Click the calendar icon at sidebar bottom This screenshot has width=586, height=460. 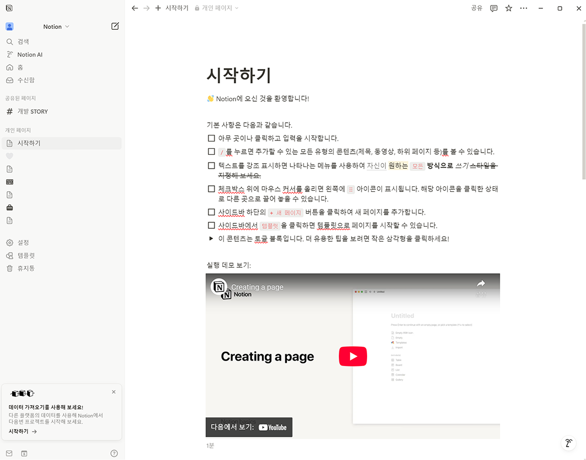24,453
